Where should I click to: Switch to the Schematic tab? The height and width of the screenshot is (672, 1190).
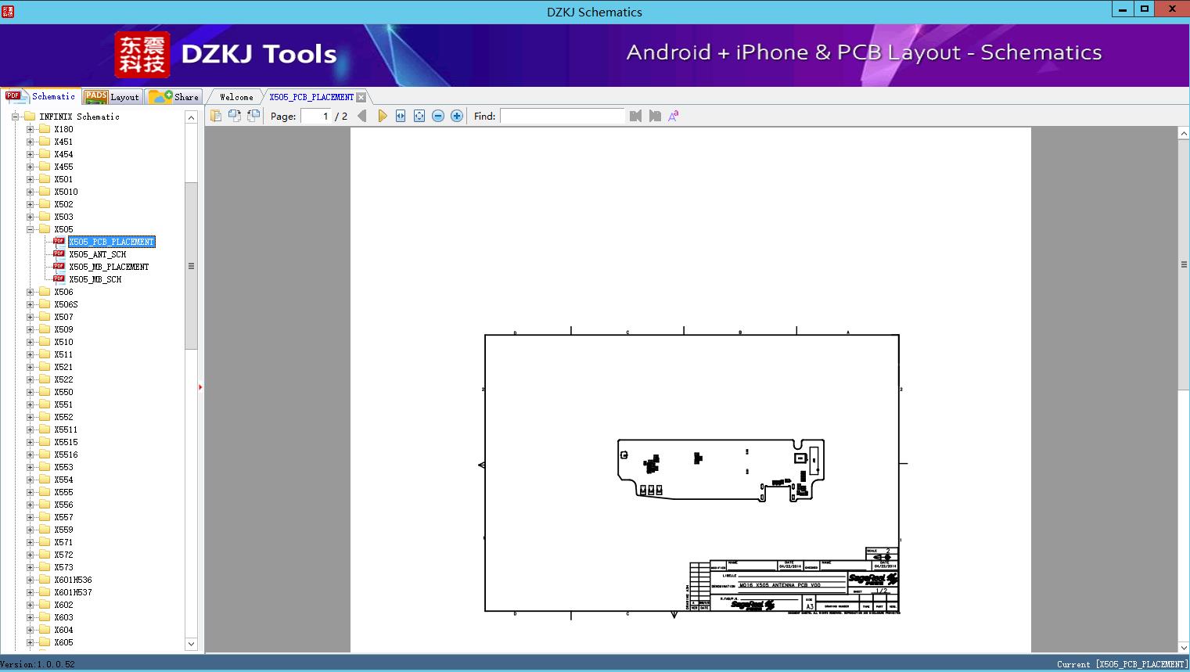[x=41, y=96]
